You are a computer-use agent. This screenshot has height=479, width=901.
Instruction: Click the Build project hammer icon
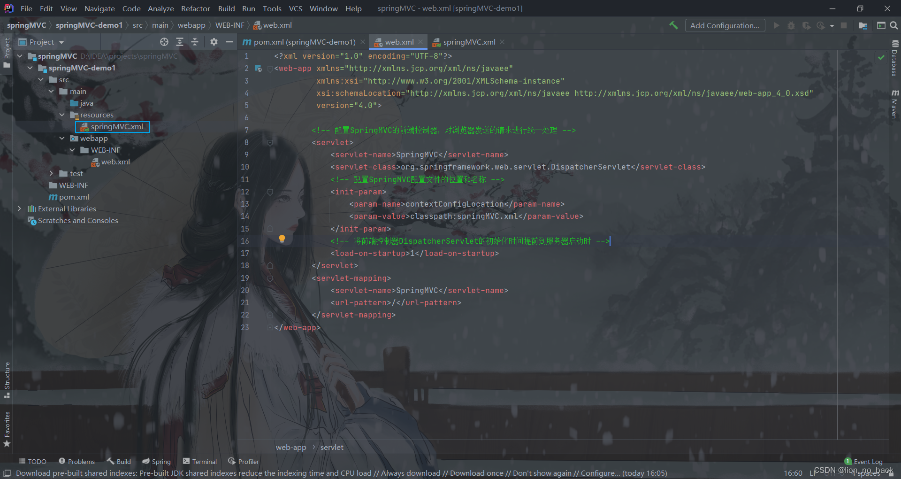[x=673, y=25]
